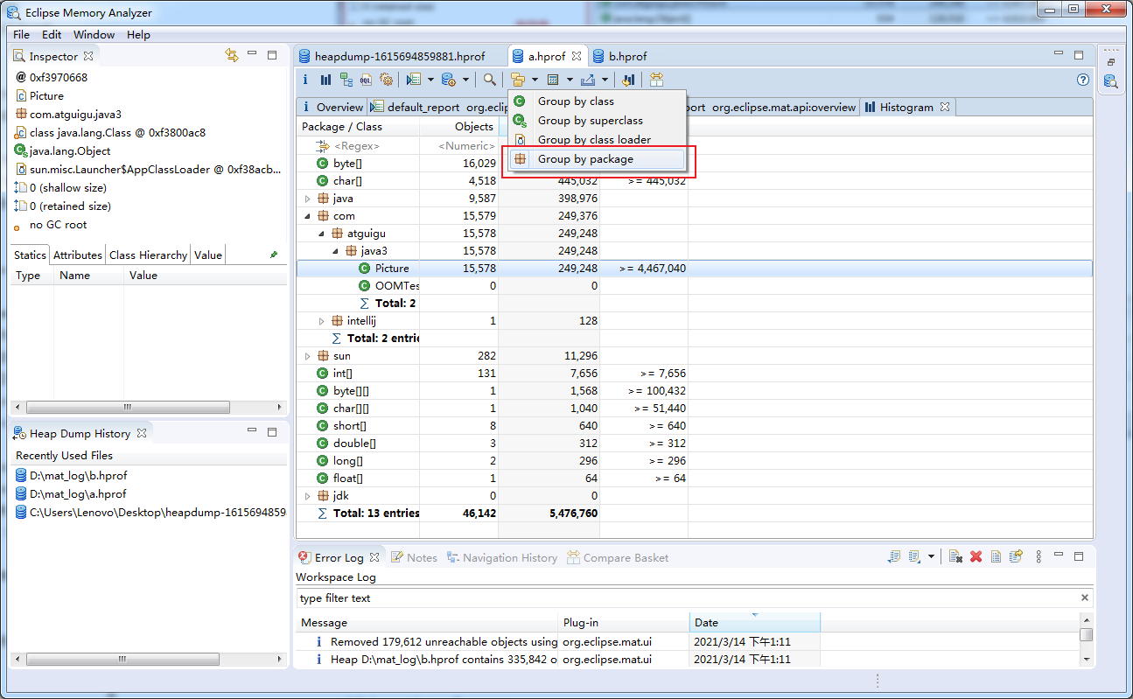
Task: Open the dominator tree toolbar icon
Action: [346, 80]
